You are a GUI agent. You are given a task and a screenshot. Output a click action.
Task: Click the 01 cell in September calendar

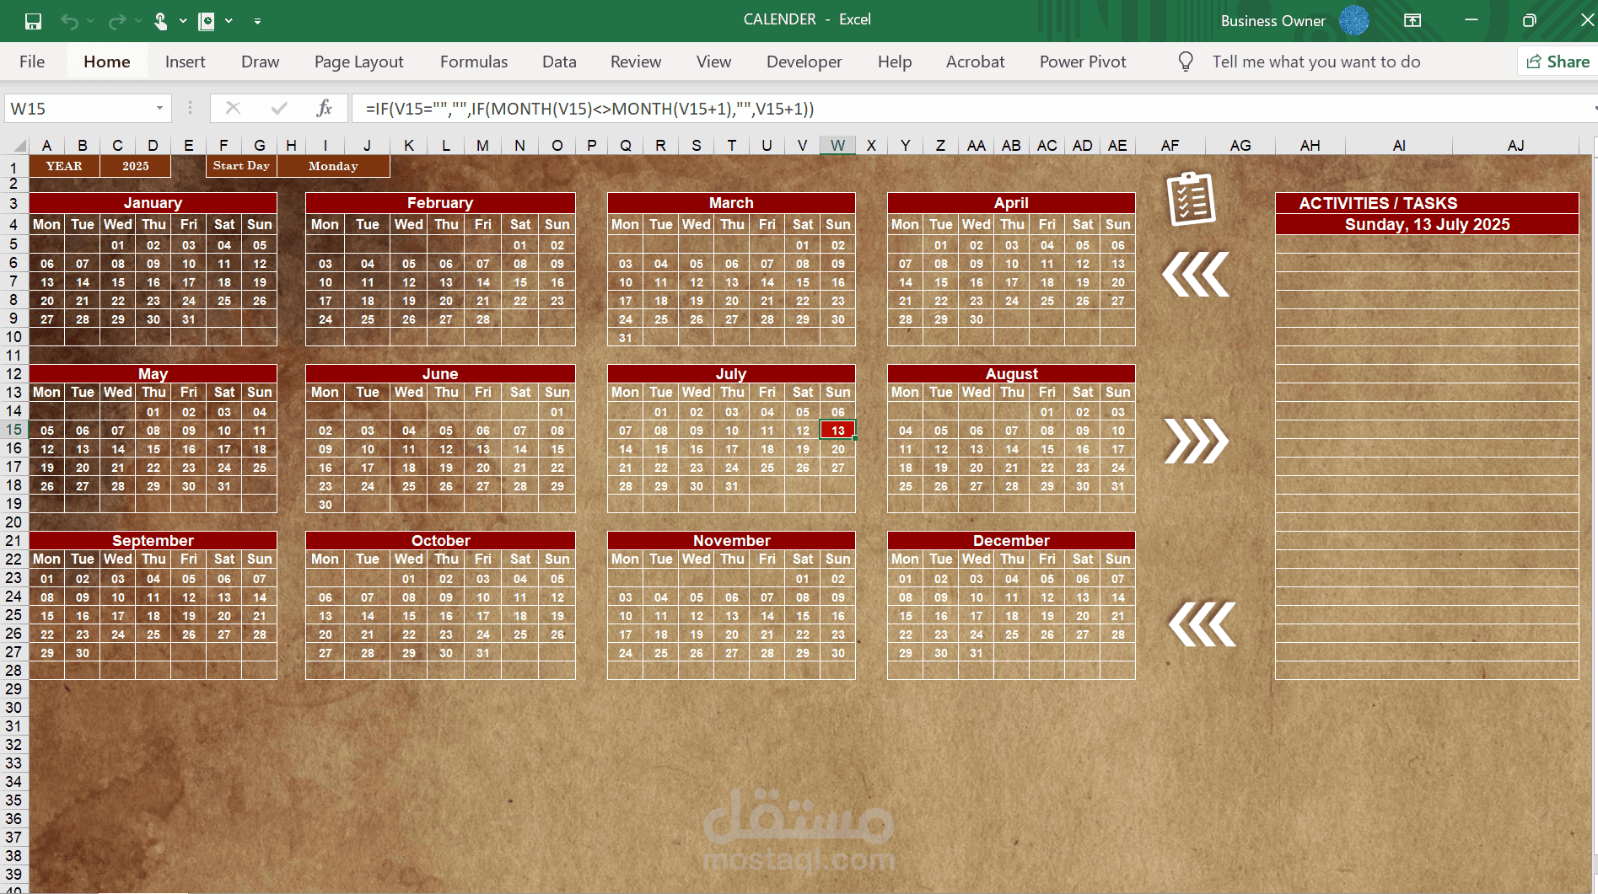point(47,578)
